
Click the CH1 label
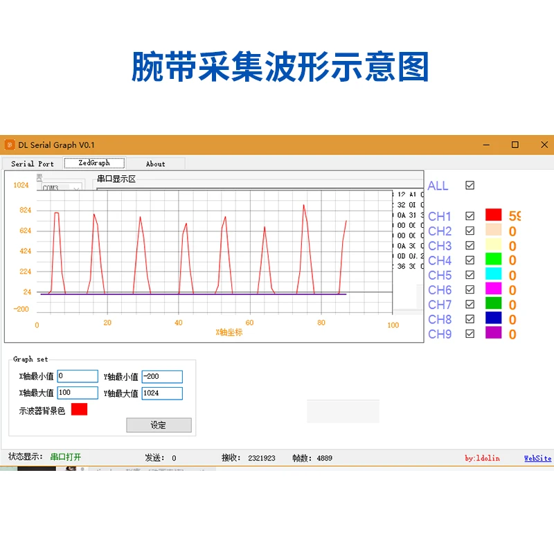(x=440, y=216)
